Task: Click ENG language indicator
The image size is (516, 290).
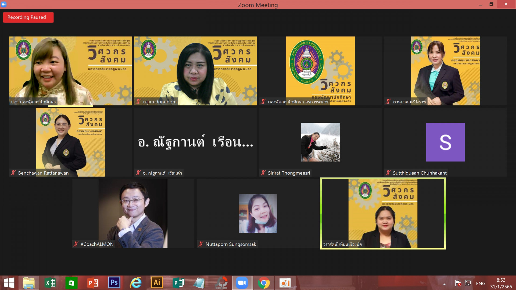Action: click(x=481, y=284)
